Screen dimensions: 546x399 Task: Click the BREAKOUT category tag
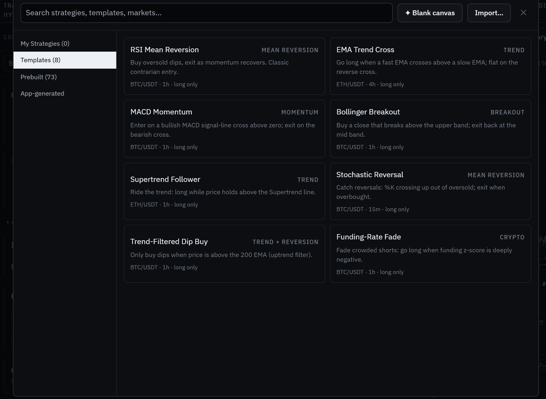click(x=508, y=112)
